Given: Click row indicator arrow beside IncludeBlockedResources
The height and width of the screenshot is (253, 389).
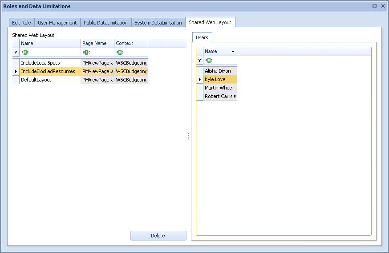Looking at the screenshot, I should (x=16, y=71).
